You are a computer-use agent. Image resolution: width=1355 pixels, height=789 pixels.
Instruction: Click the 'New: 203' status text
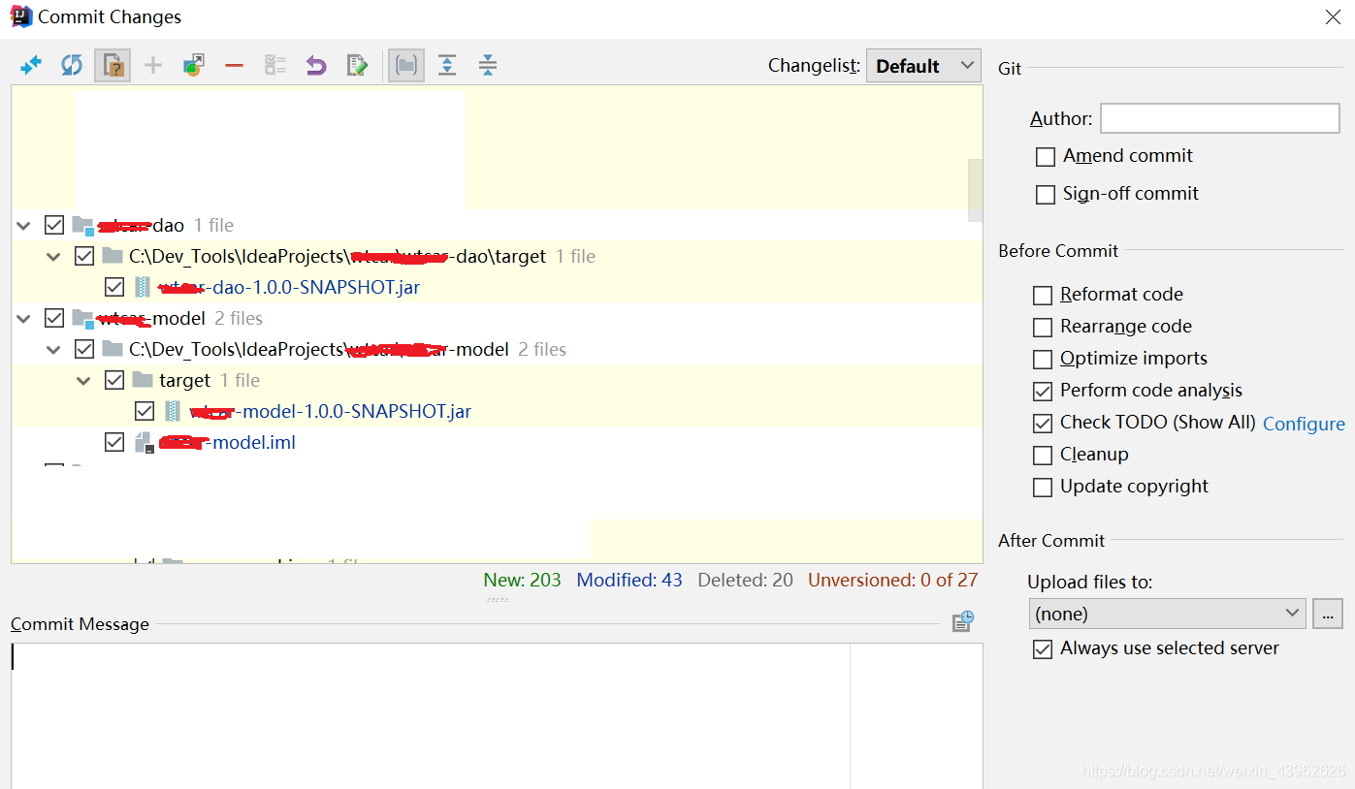522,580
